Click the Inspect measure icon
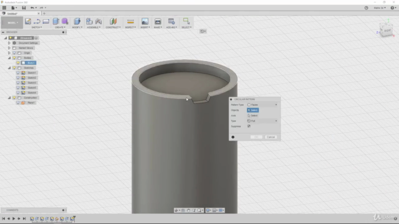Image resolution: width=399 pixels, height=224 pixels. tap(130, 22)
